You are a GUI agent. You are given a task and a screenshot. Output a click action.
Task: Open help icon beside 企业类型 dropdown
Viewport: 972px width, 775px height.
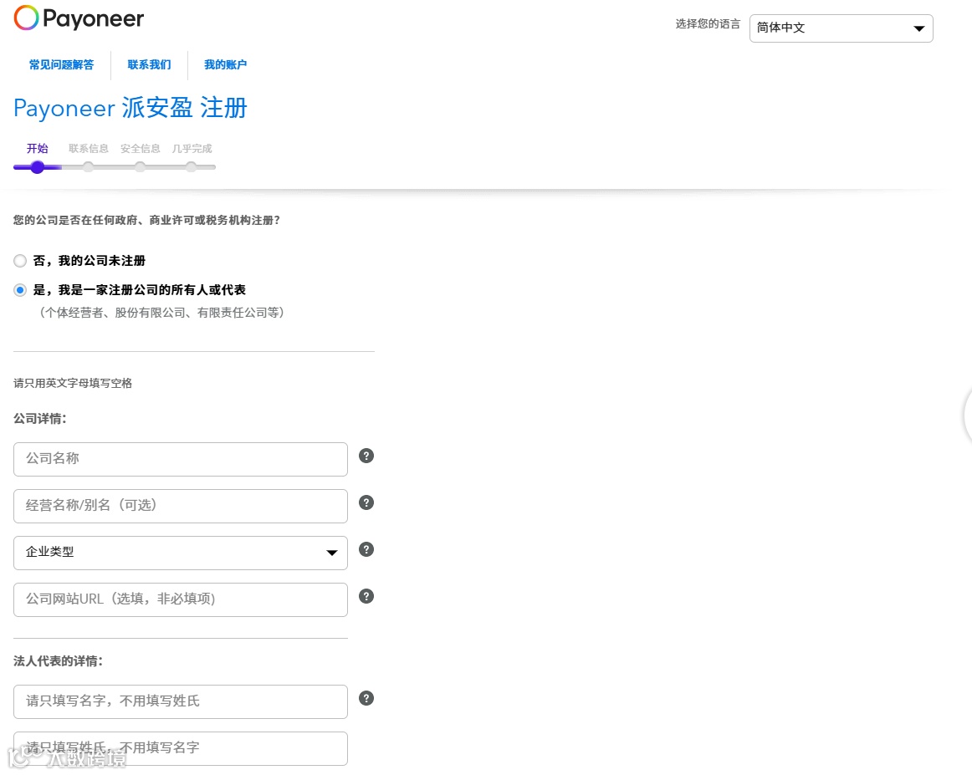pyautogui.click(x=366, y=549)
